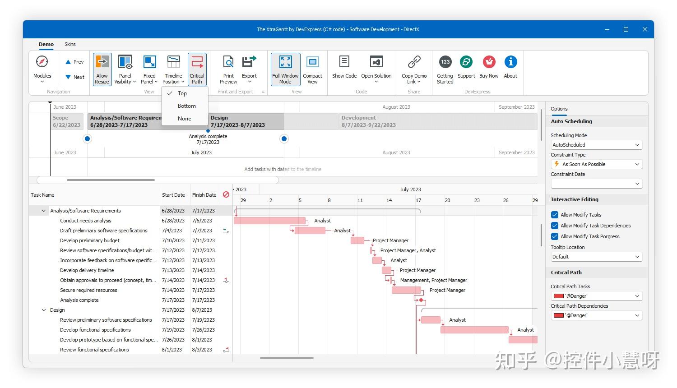This screenshot has height=388, width=677.
Task: Open the Critical Path Tasks color picker
Action: pos(637,296)
